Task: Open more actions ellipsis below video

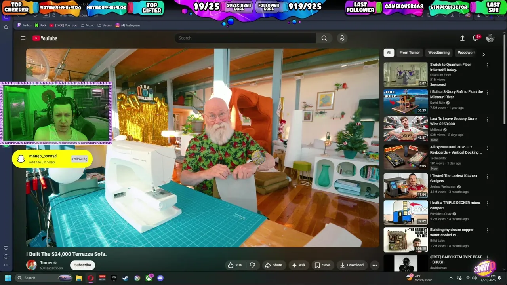Action: 374,265
